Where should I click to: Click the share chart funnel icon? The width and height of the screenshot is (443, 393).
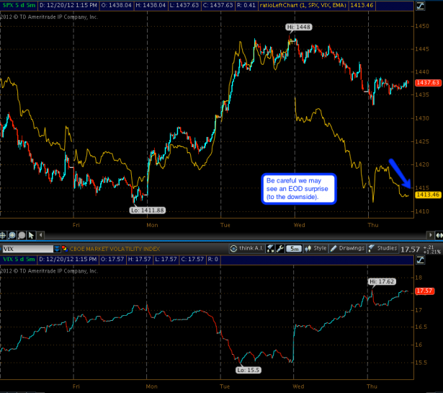[270, 249]
